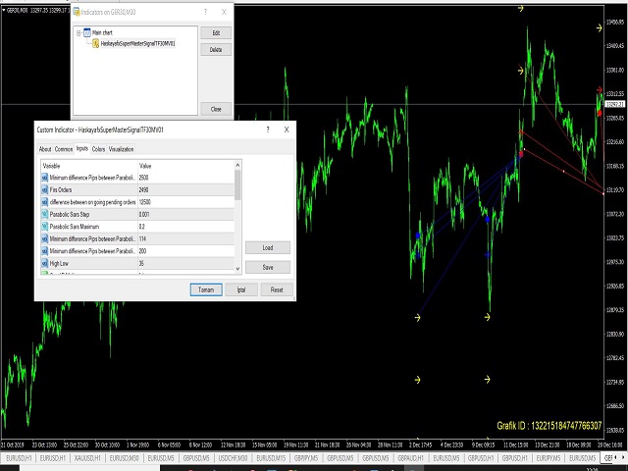This screenshot has height=471, width=628.
Task: Switch to the Common tab
Action: click(x=64, y=149)
